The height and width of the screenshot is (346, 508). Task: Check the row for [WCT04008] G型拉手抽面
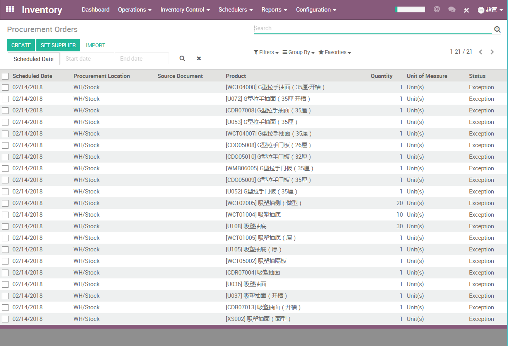[x=5, y=88]
